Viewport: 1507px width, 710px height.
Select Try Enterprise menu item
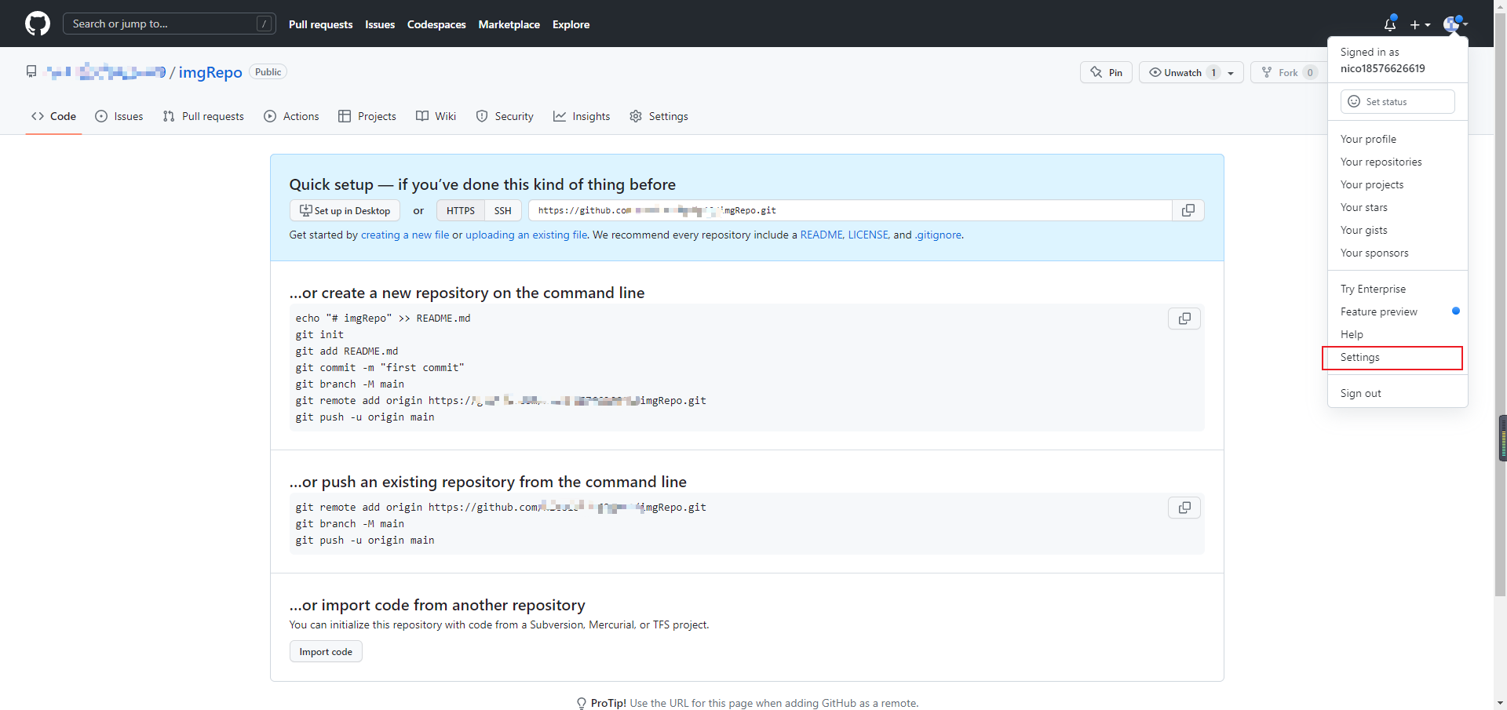point(1397,289)
